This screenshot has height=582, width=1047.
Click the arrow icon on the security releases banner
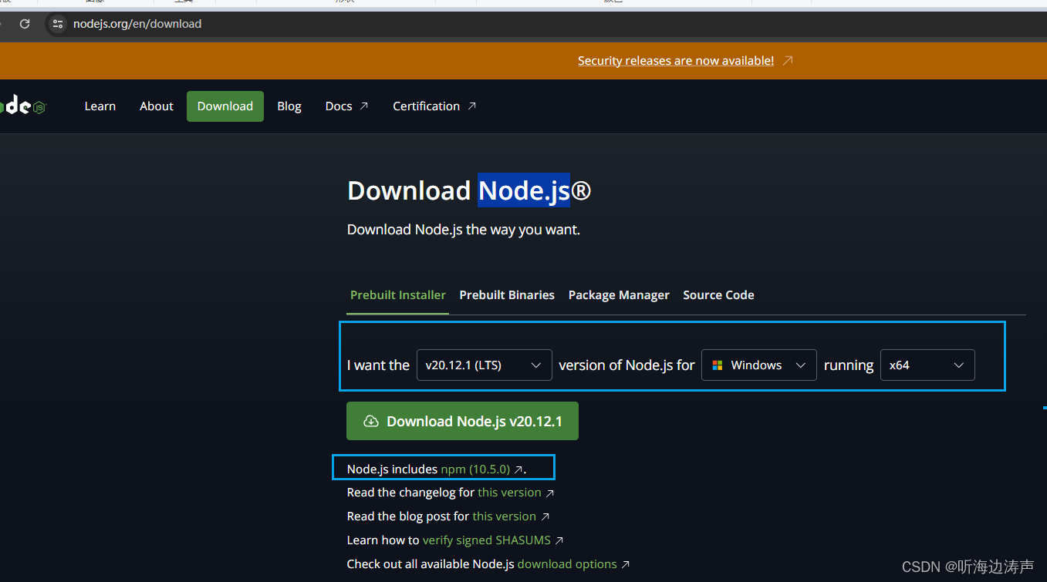788,60
